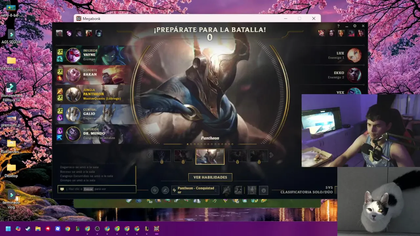
Task: Open the ward skin selector icon
Action: coord(252,190)
